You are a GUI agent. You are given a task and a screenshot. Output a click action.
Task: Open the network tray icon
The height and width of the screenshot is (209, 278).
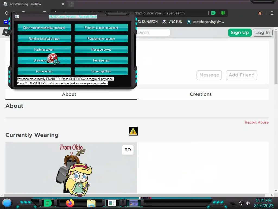click(241, 203)
